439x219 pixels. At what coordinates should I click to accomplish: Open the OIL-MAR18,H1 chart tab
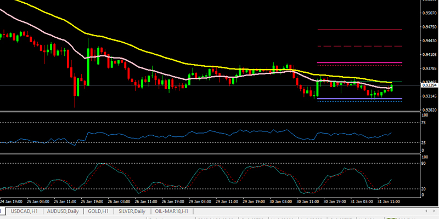tap(171, 211)
